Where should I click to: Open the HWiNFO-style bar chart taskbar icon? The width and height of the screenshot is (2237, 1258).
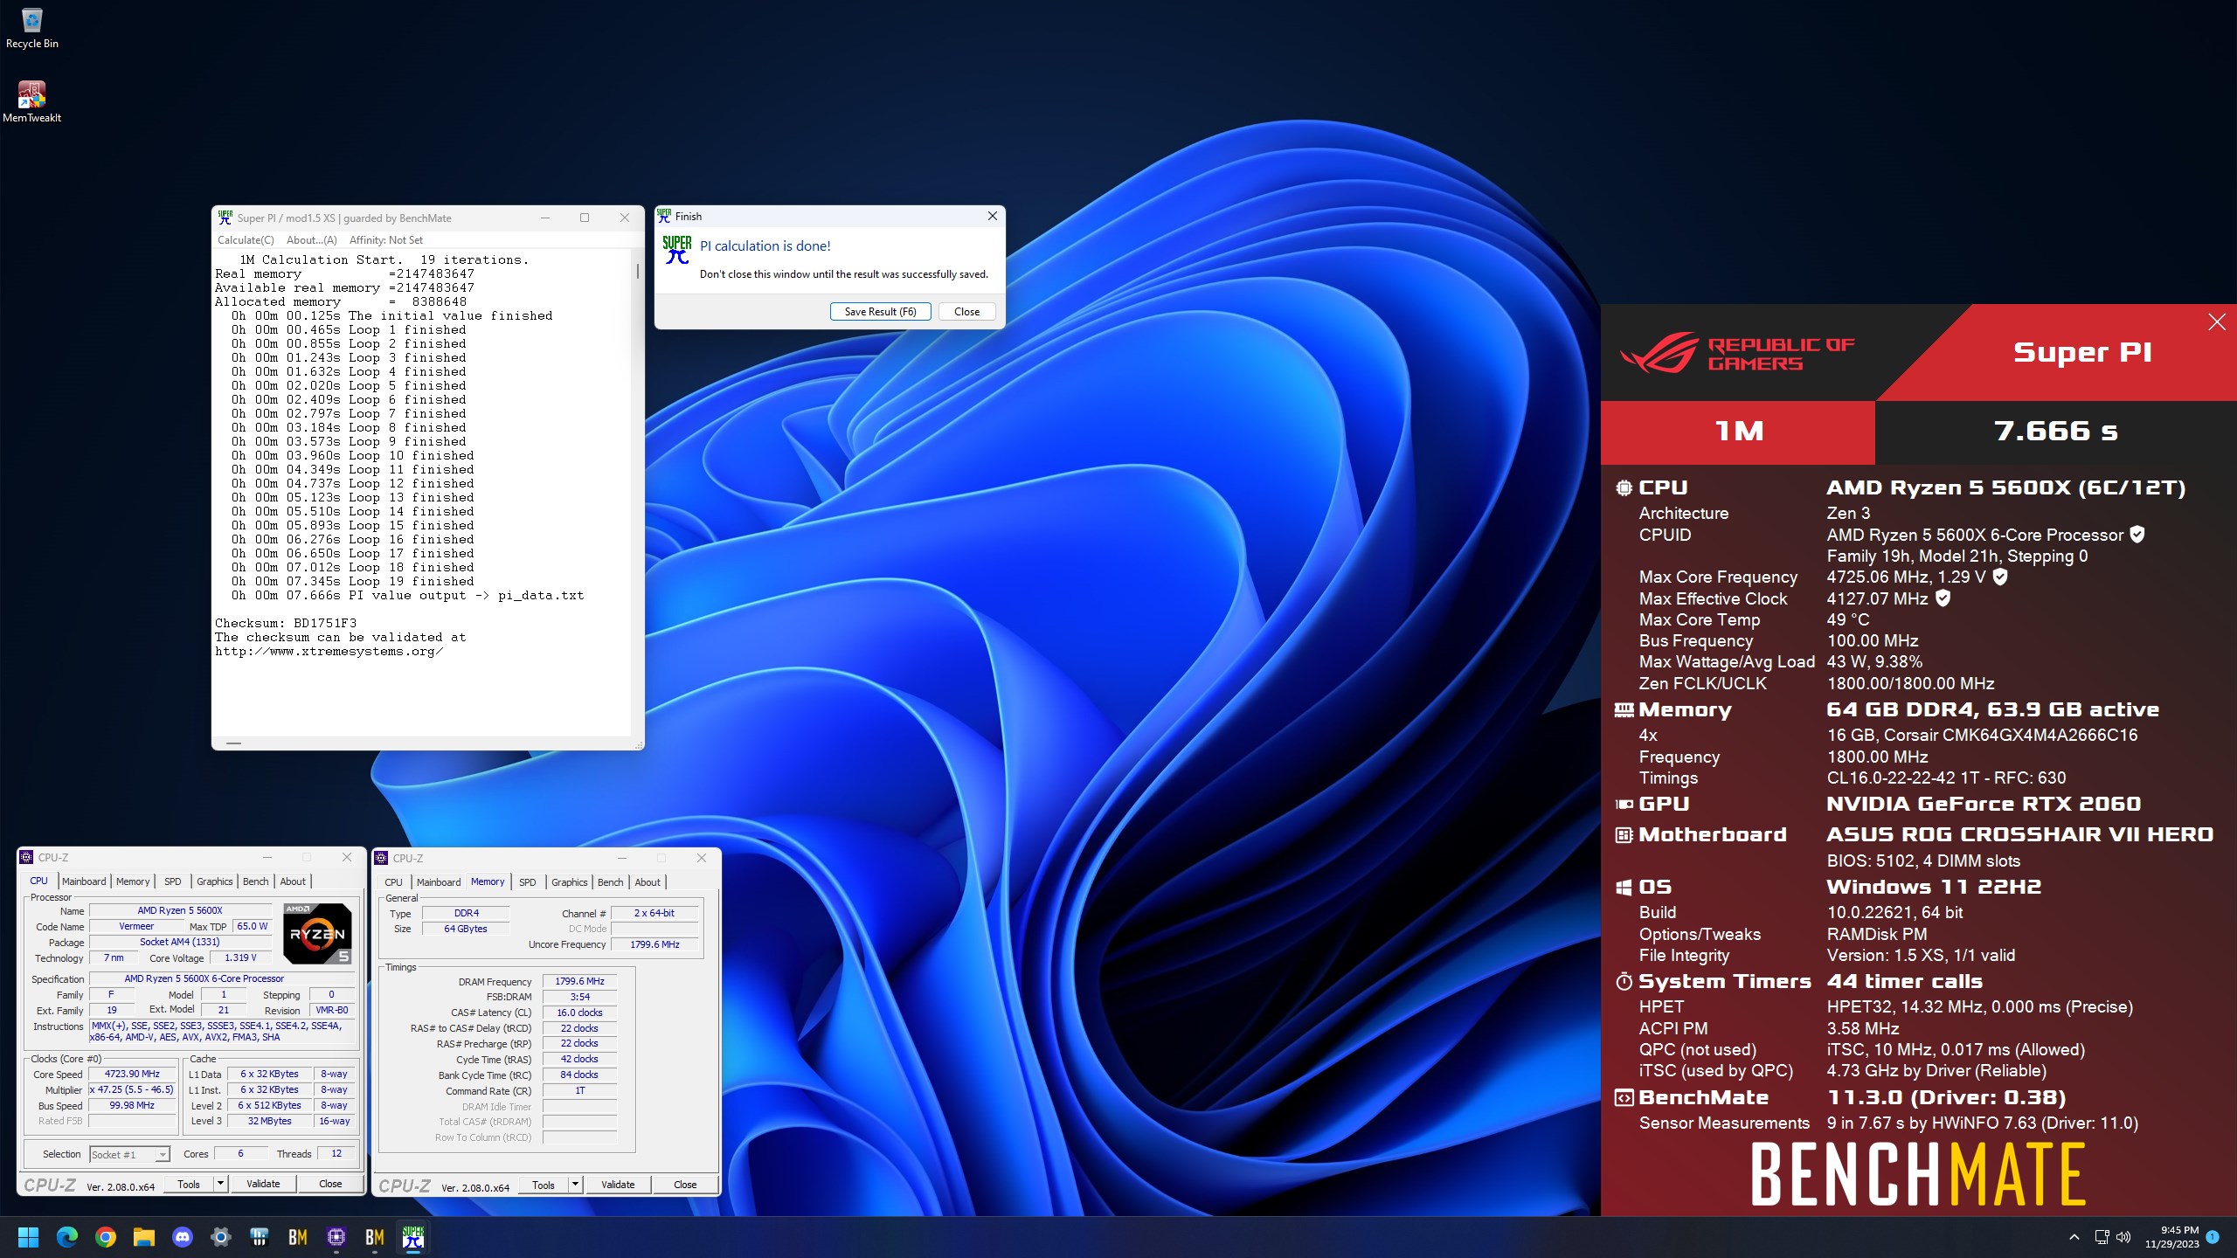260,1237
